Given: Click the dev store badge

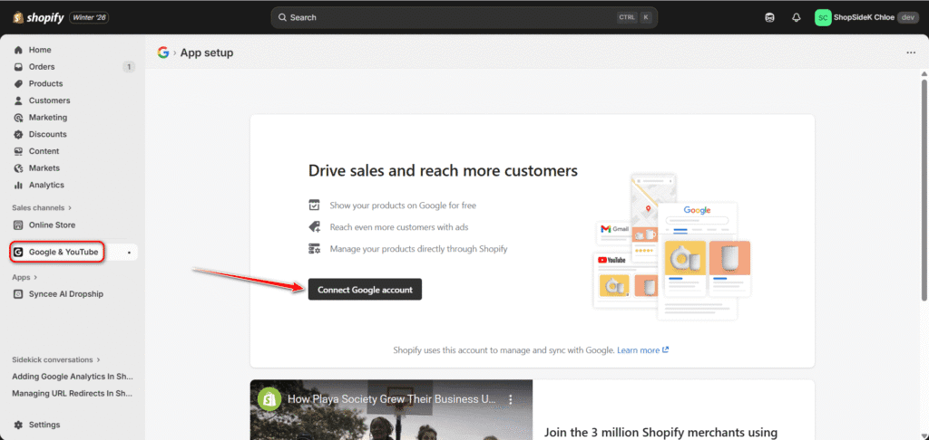Looking at the screenshot, I should (x=908, y=18).
